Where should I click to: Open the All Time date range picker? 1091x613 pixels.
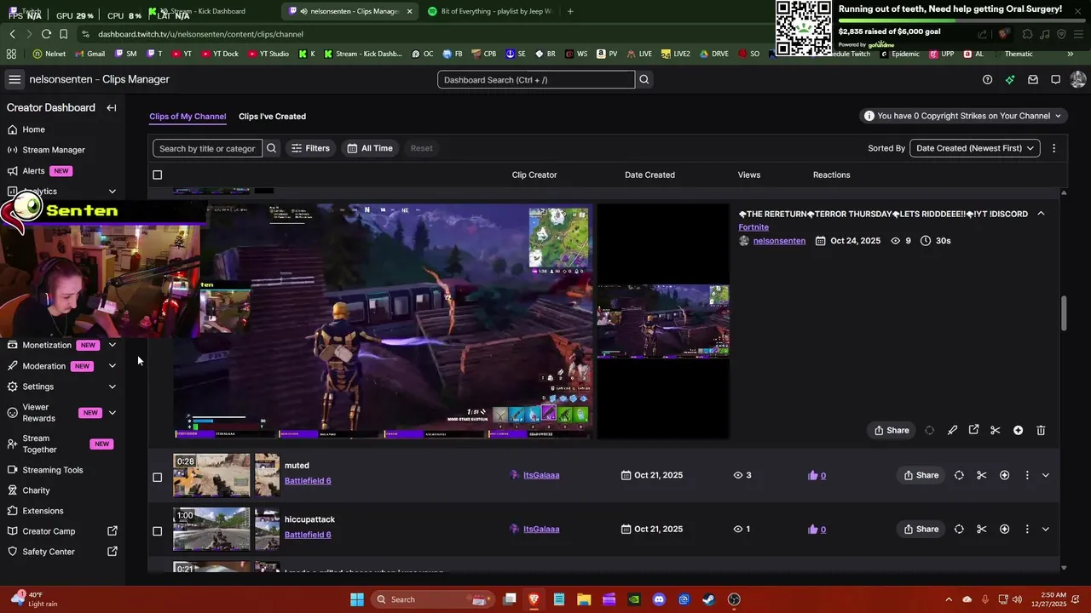coord(370,148)
